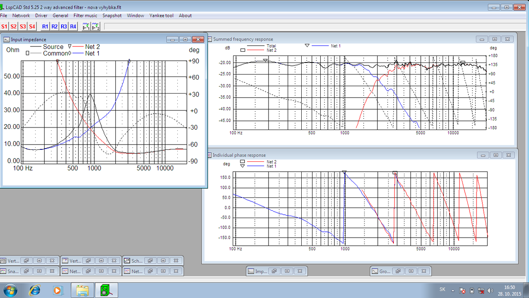The width and height of the screenshot is (529, 298).
Task: Open the Filter music menu
Action: click(86, 16)
